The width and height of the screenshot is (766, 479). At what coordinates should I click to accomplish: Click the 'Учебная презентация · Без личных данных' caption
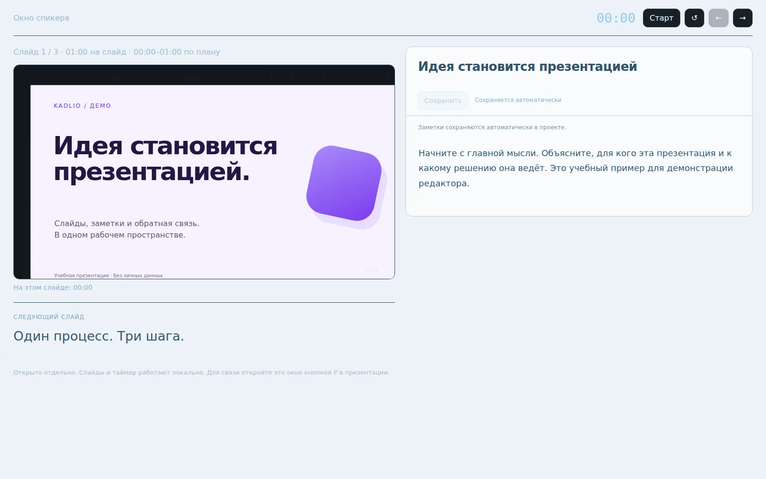[108, 275]
